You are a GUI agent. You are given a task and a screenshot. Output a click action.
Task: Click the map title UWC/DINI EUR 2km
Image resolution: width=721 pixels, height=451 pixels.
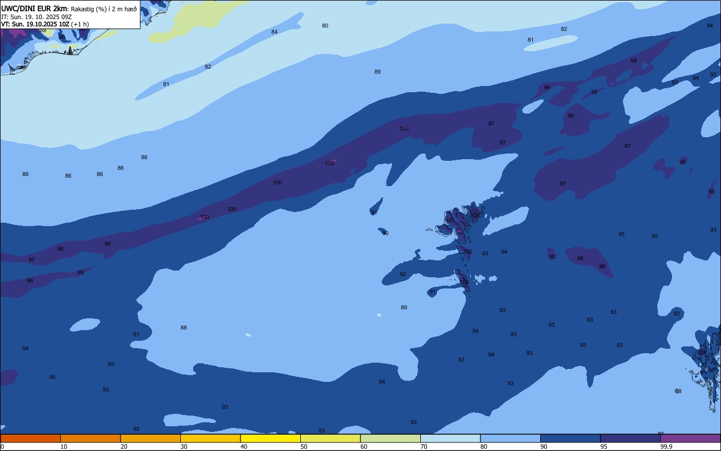pos(34,8)
